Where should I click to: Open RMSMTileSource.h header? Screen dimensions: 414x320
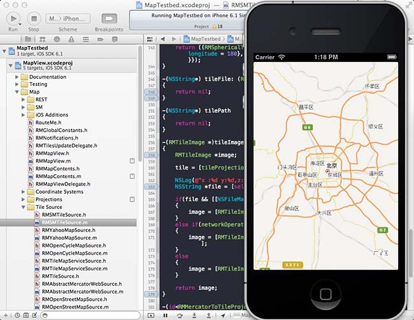tap(64, 215)
